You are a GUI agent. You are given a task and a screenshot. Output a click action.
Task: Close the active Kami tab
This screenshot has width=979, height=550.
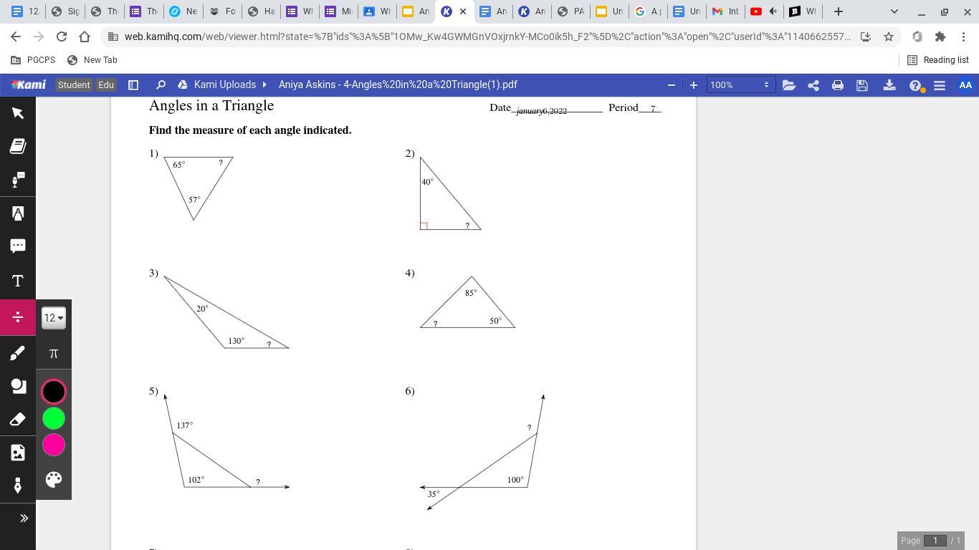click(463, 11)
